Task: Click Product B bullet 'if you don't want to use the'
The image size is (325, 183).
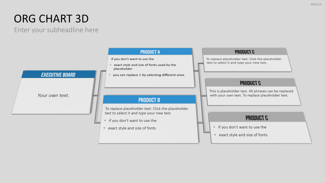Action: pyautogui.click(x=132, y=120)
